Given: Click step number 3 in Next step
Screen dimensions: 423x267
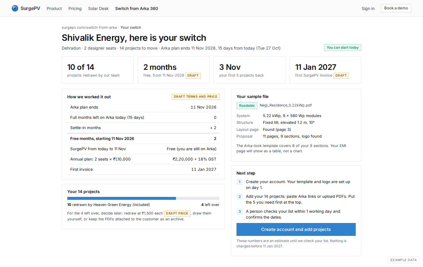Looking at the screenshot, I should point(240,212).
